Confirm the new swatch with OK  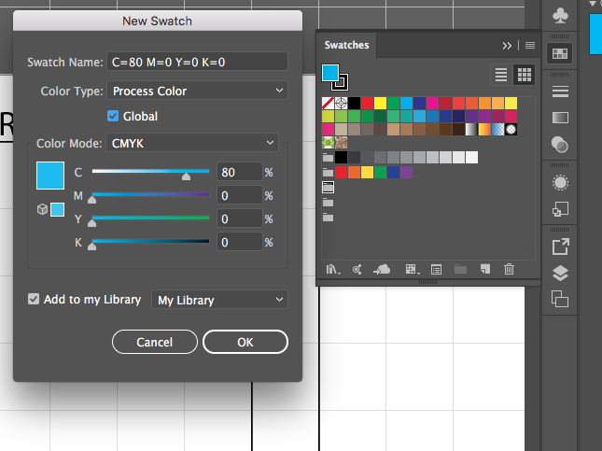click(245, 342)
